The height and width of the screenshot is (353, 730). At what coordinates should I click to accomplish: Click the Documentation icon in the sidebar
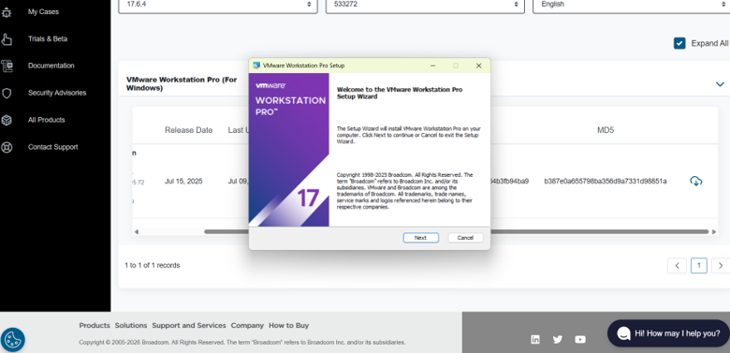click(x=7, y=66)
